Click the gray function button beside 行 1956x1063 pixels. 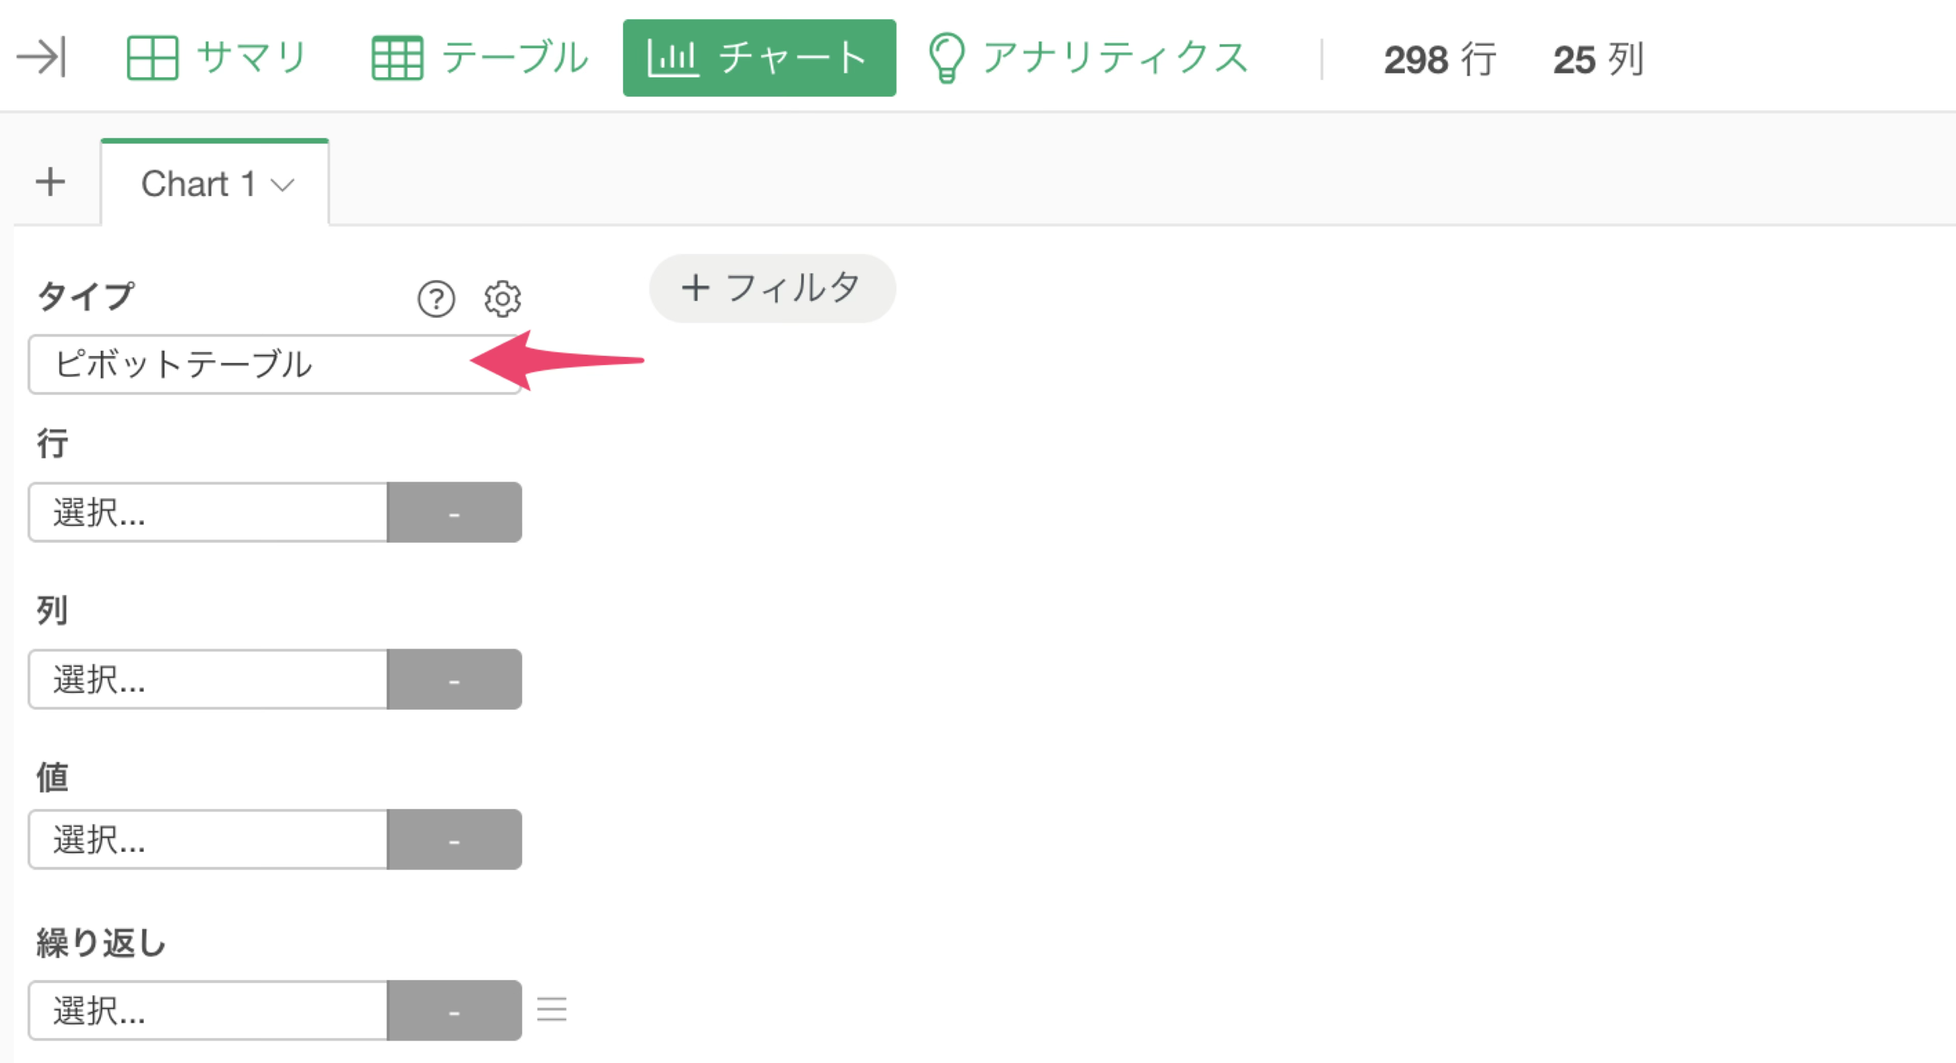point(454,512)
